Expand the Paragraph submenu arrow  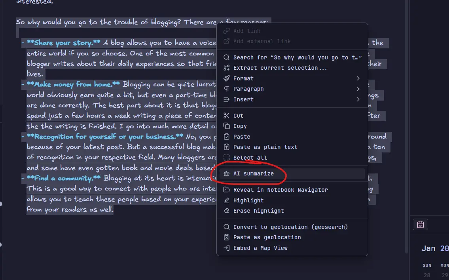[x=358, y=89]
